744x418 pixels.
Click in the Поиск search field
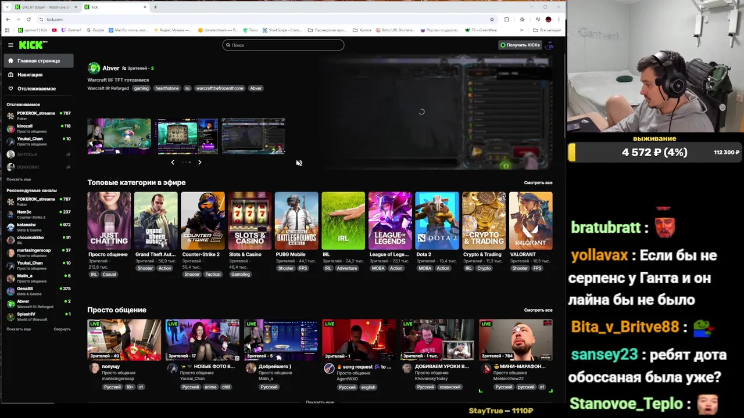(x=283, y=45)
